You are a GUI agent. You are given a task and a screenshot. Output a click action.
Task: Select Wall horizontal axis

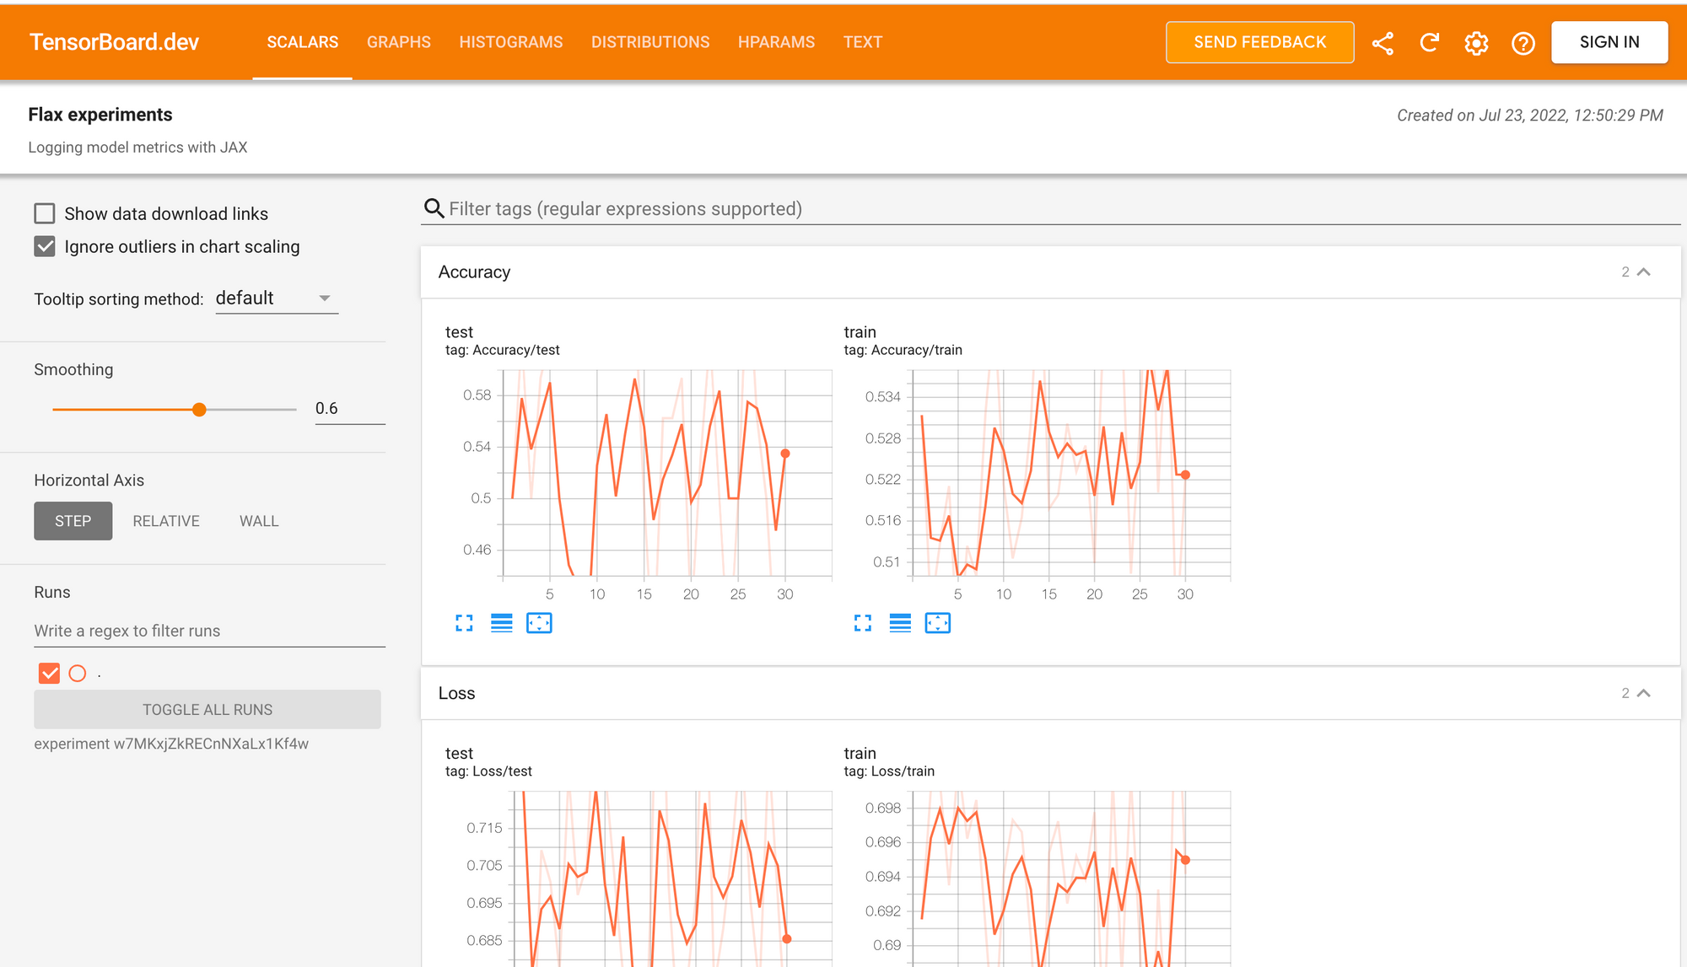coord(259,521)
